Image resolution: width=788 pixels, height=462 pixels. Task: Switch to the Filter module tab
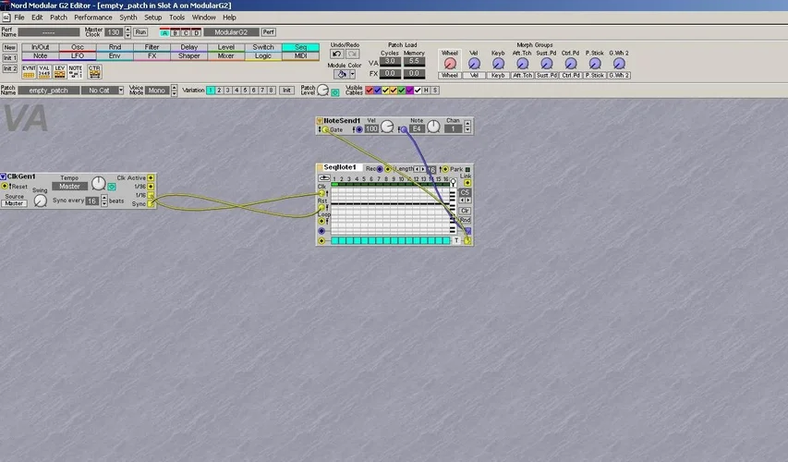coord(152,47)
